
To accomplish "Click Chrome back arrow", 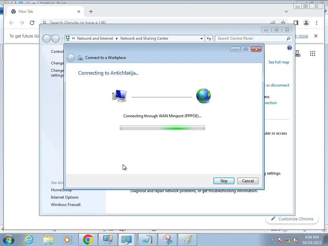I will 12,23.
